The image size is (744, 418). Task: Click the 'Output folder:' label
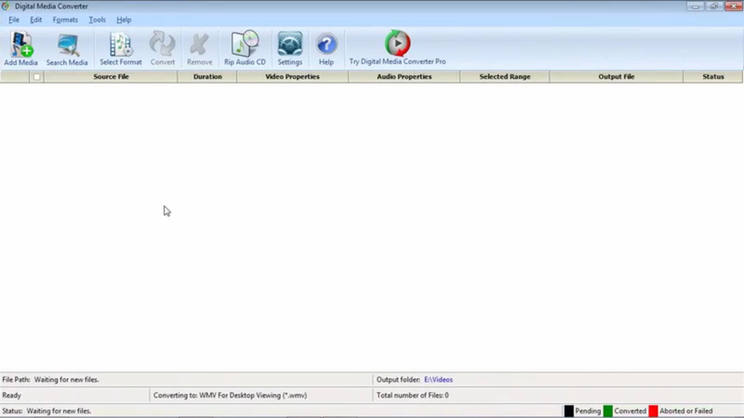[398, 380]
